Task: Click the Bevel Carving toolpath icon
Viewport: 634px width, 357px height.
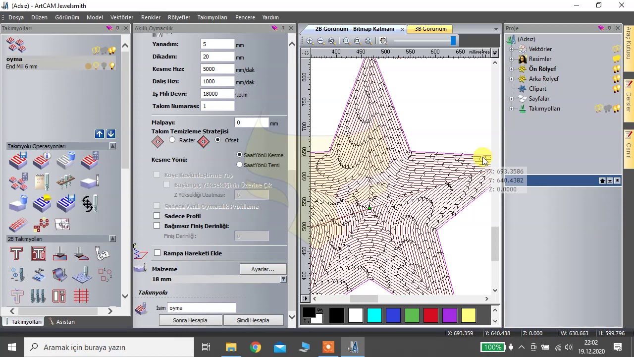Action: point(81,253)
